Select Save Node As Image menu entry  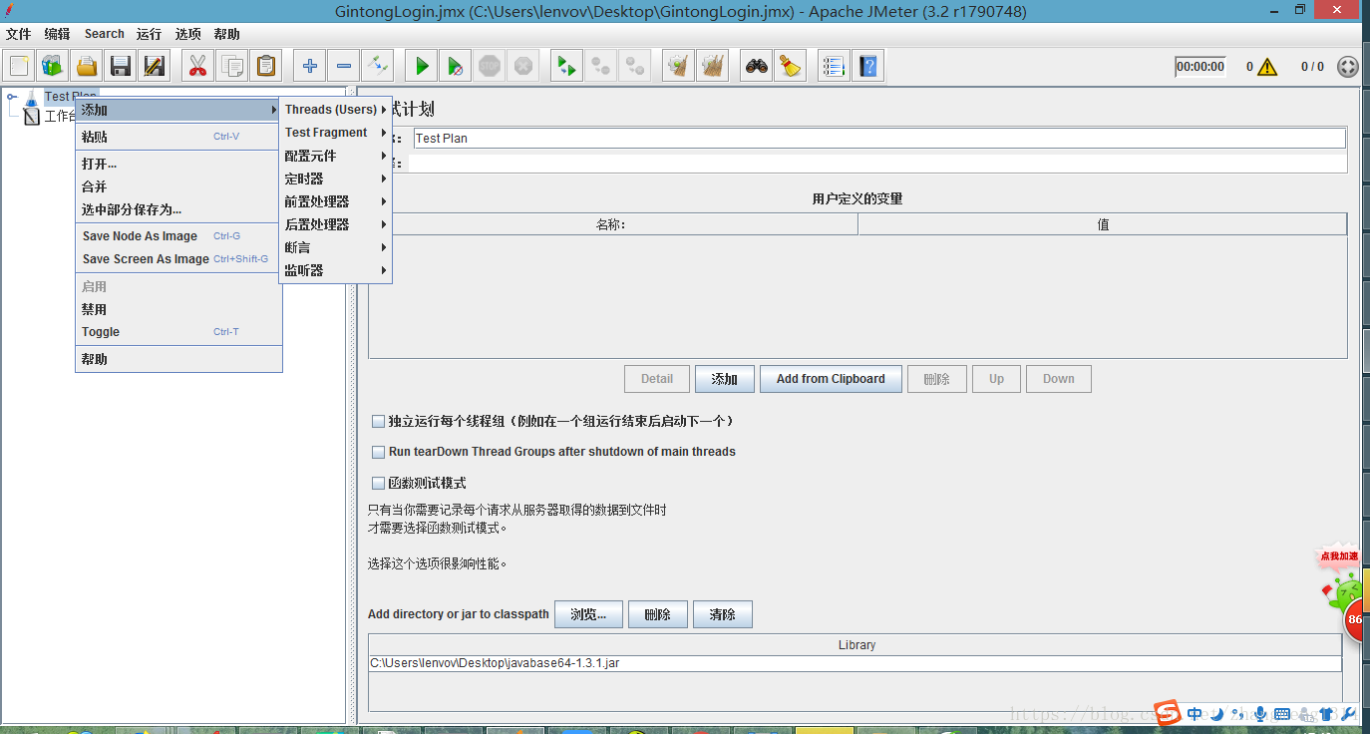tap(178, 236)
